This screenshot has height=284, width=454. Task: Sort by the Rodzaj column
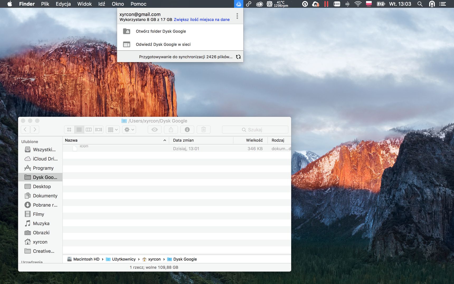click(279, 140)
